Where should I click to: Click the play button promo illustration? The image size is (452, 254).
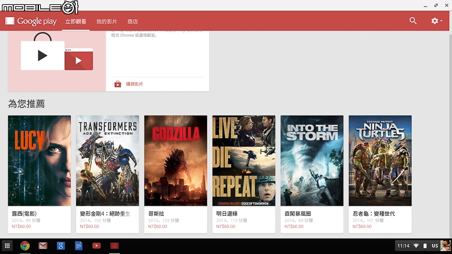(56, 61)
